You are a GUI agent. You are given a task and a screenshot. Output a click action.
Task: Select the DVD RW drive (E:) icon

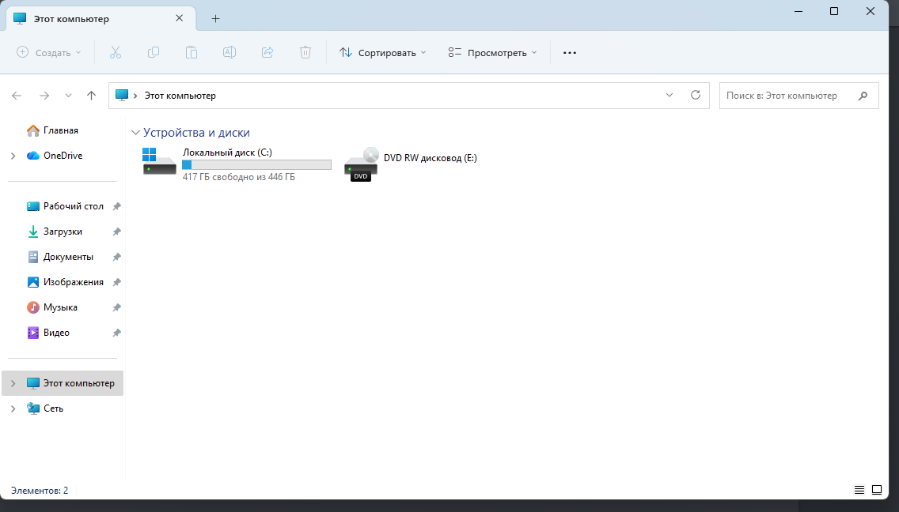[361, 164]
